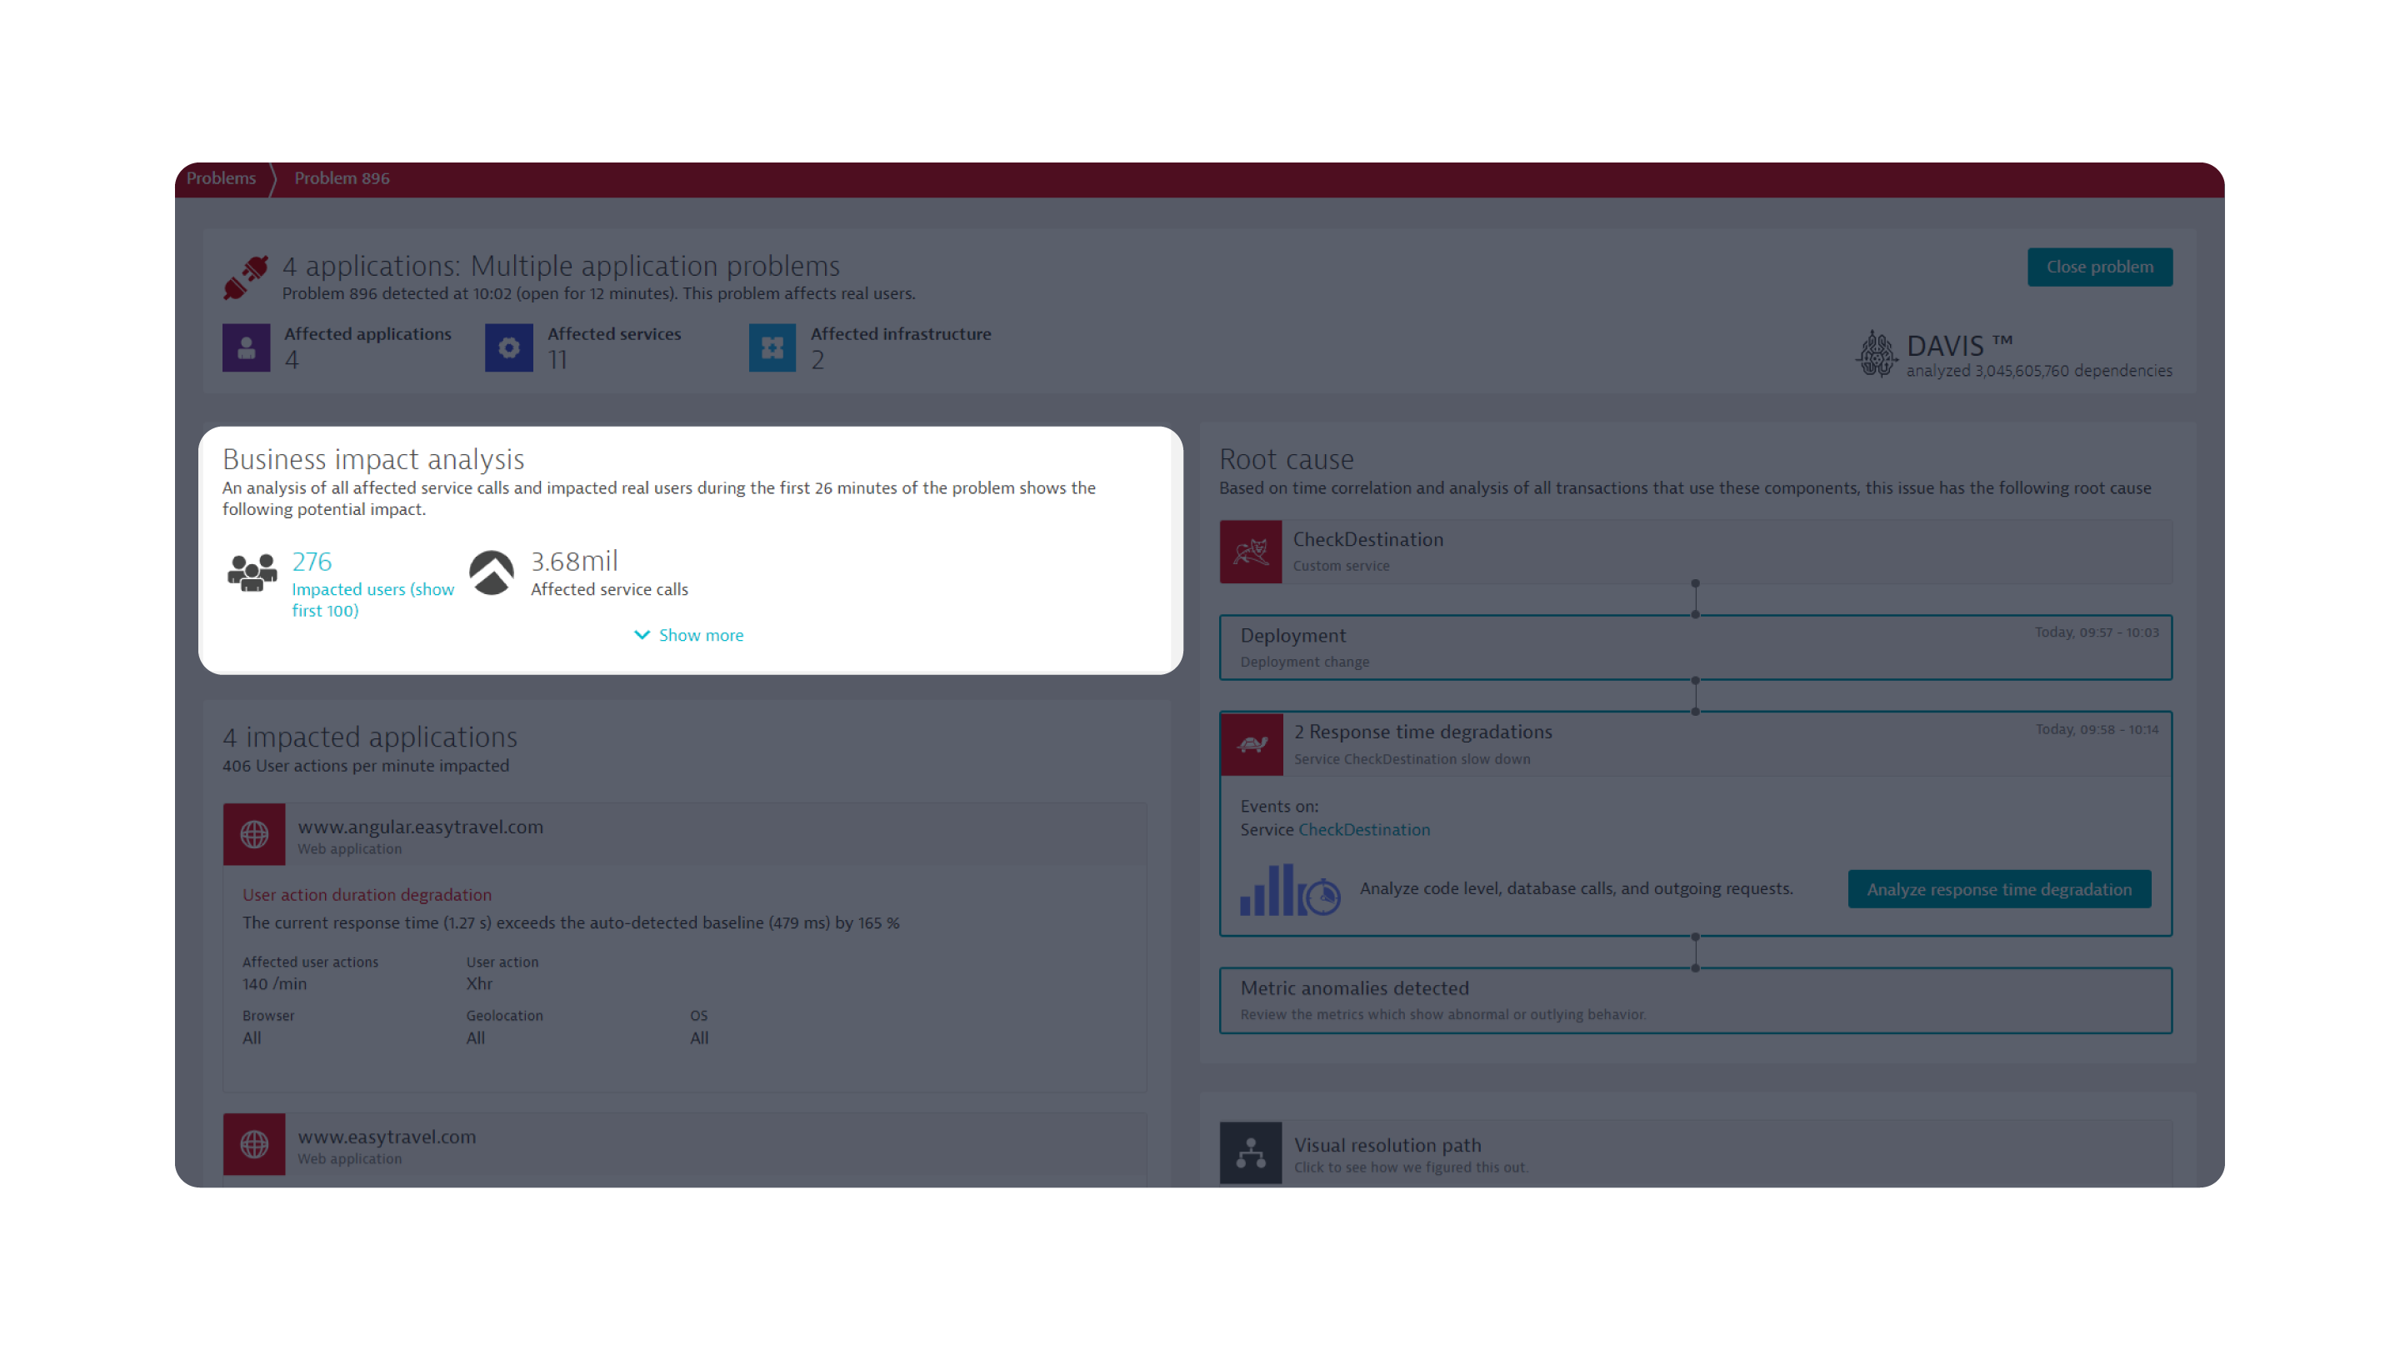
Task: Click the Visual resolution path icon
Action: 1250,1152
